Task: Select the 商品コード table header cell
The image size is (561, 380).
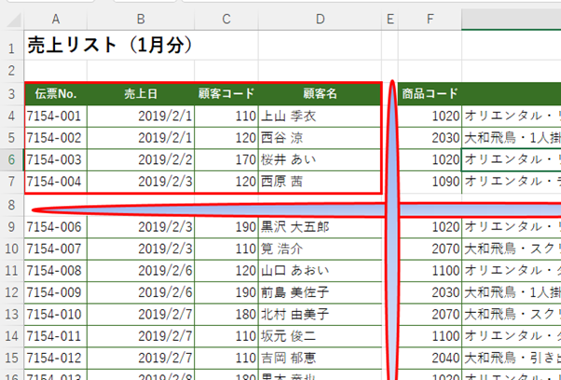Action: [430, 93]
